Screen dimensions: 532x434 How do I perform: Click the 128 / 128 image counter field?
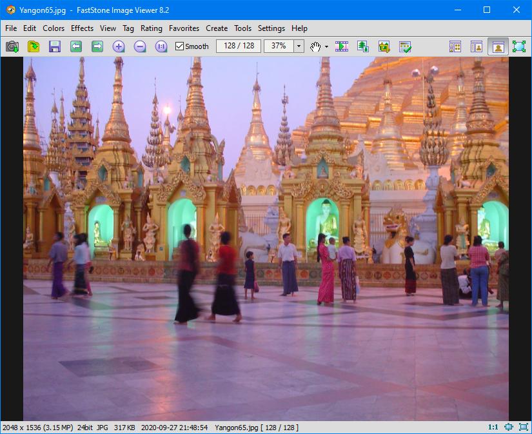[239, 46]
